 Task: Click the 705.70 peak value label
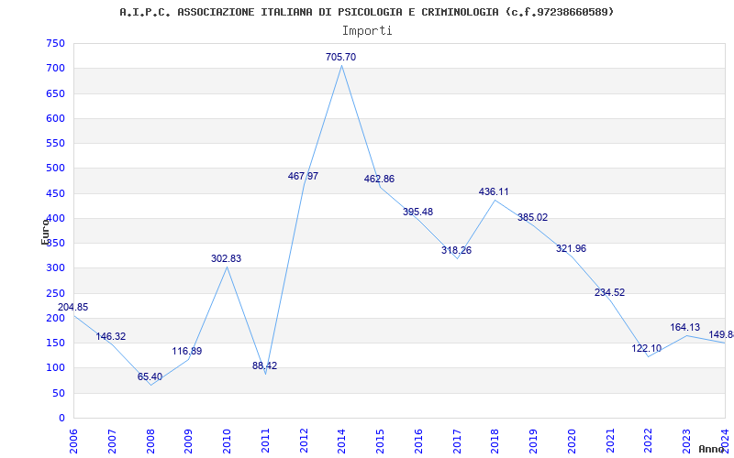[x=340, y=57]
